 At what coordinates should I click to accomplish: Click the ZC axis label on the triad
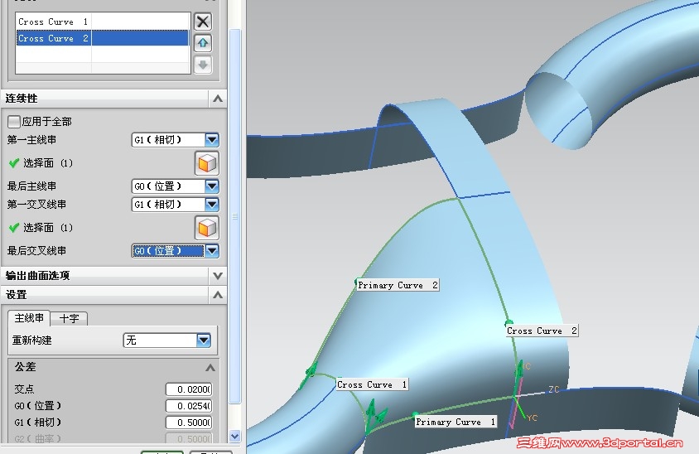(554, 389)
